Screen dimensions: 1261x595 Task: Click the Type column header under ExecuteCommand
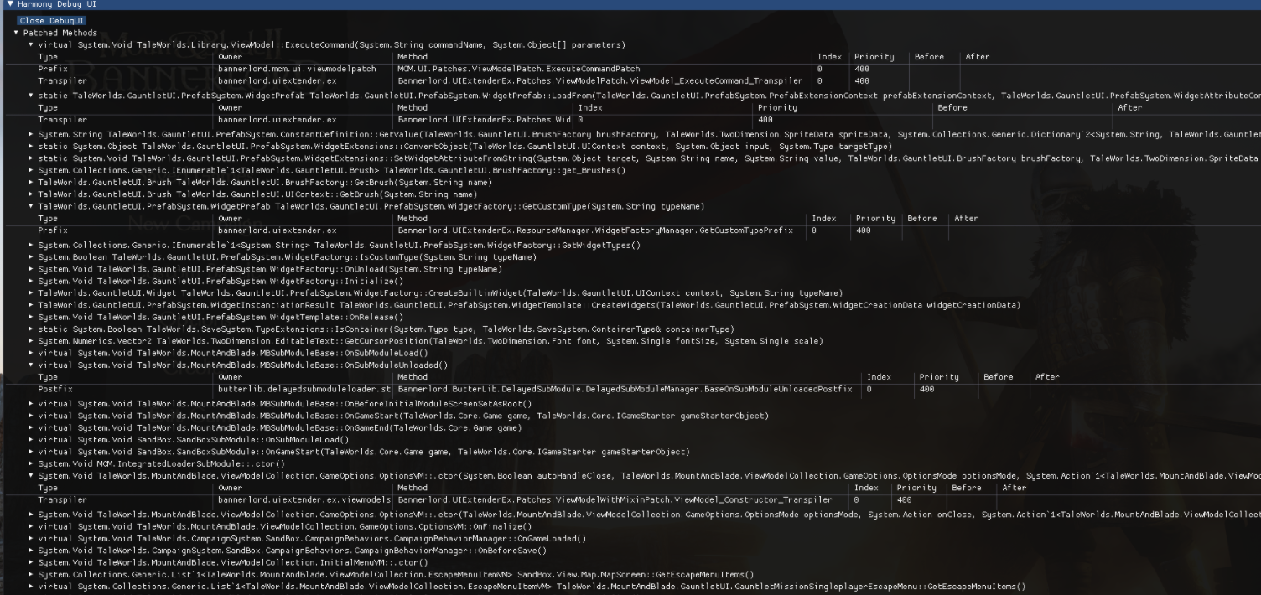point(48,57)
